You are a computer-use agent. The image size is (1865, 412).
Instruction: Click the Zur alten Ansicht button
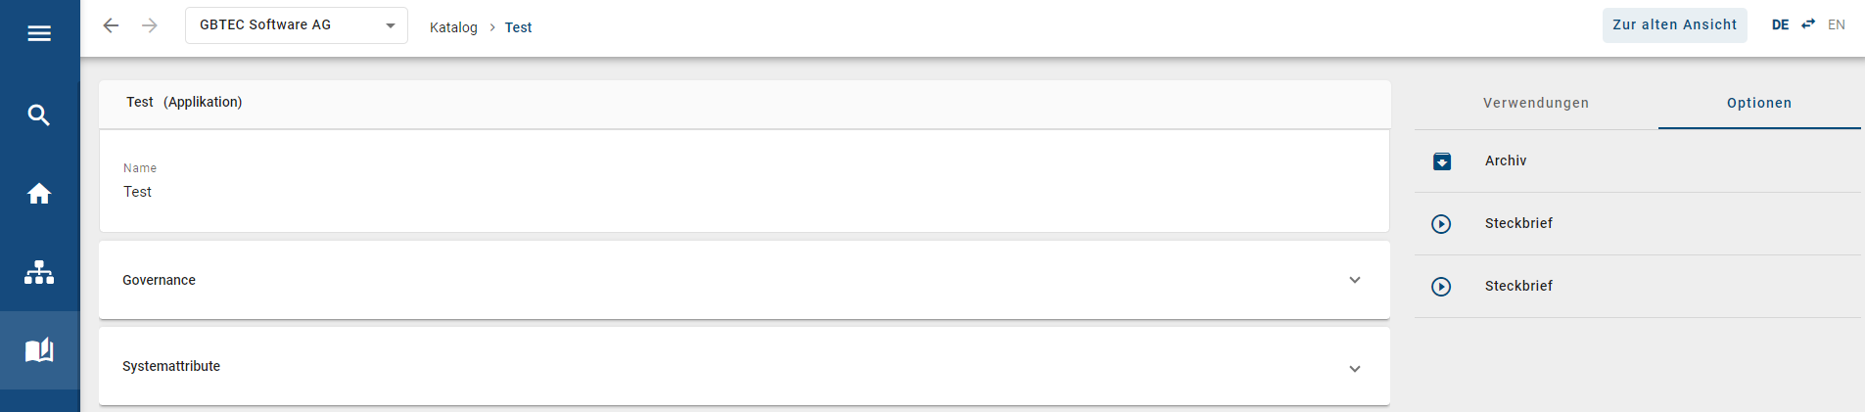pyautogui.click(x=1674, y=25)
